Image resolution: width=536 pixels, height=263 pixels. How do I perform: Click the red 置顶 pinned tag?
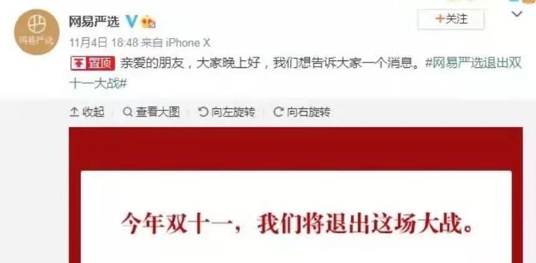point(92,64)
